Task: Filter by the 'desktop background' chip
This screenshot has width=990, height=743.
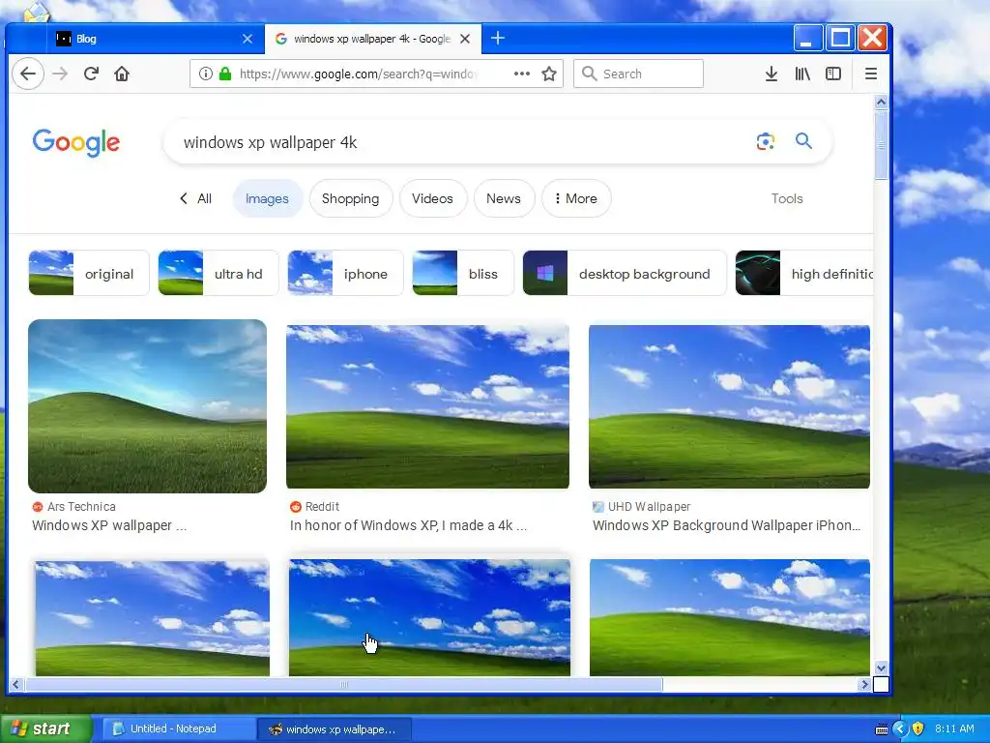Action: 625,273
